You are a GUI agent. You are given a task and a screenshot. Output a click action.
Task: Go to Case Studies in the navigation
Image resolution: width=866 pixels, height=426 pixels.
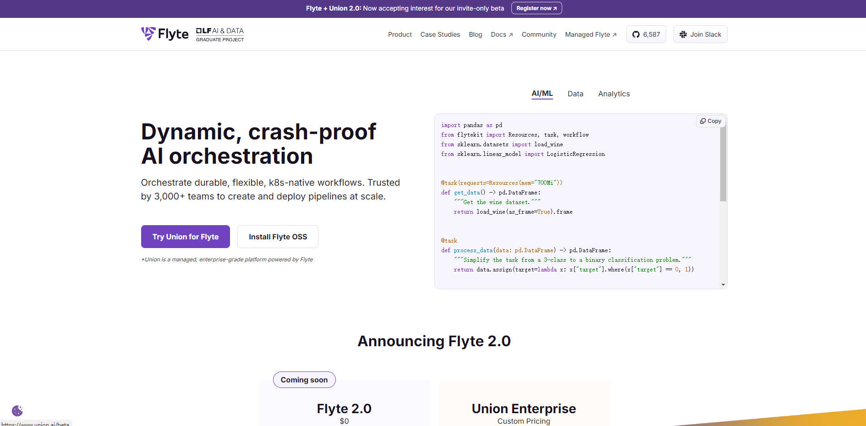[440, 34]
